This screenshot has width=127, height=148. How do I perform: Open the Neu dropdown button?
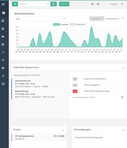click(64, 4)
